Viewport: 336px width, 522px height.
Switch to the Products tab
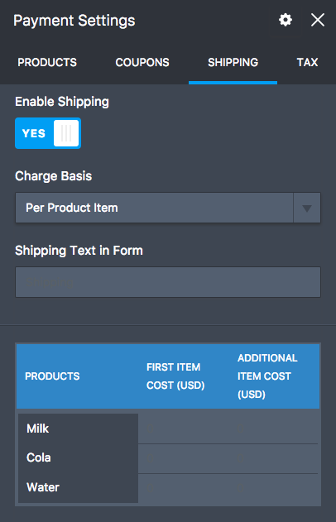(x=47, y=62)
